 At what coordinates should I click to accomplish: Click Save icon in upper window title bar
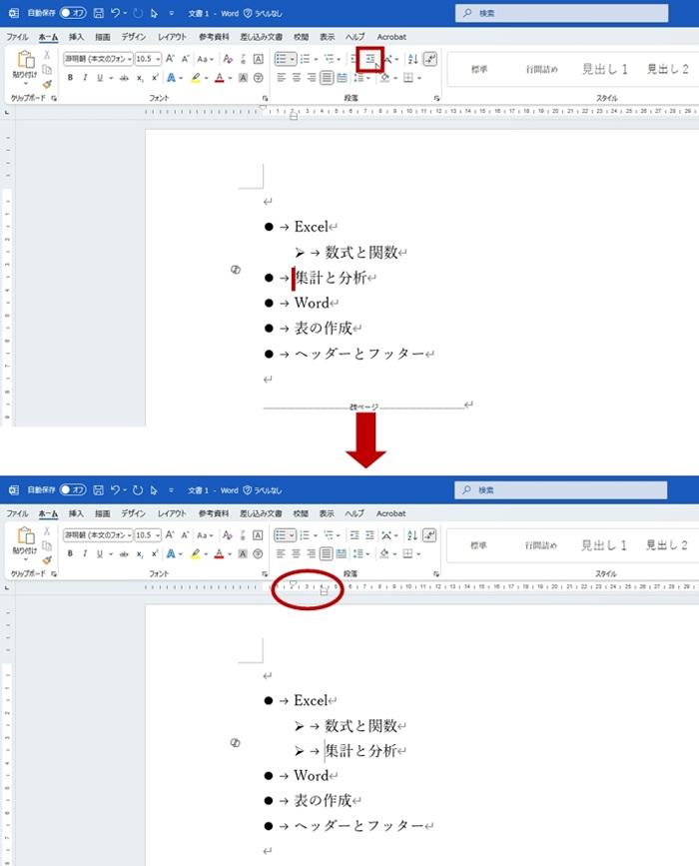coord(98,14)
